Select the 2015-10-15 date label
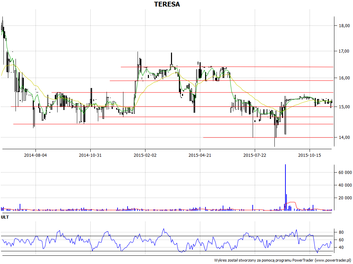Screen dimensions: 353x264 [x=310, y=155]
